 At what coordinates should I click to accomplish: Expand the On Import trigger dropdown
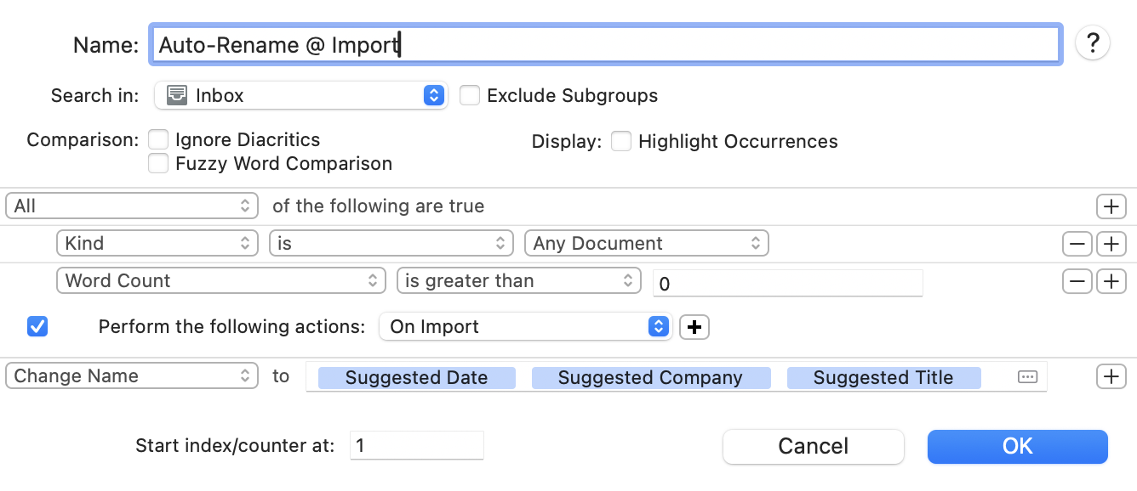tap(525, 327)
